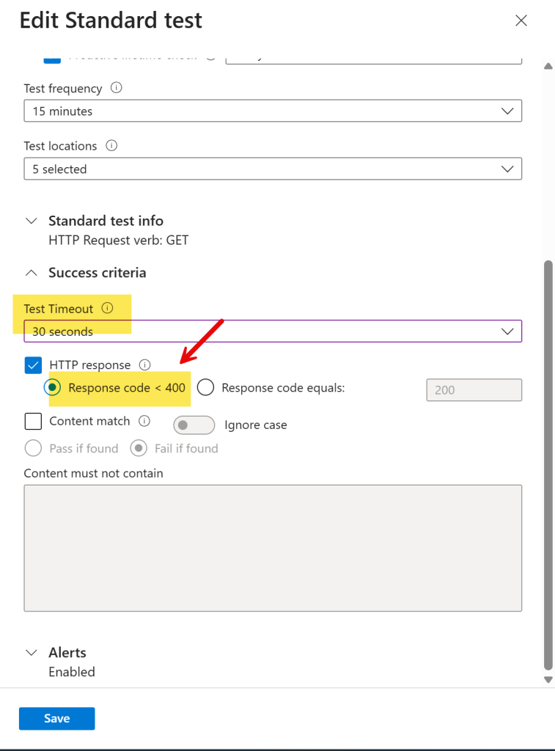Screen dimensions: 555x751
Task: Click info icon next to Test frequency
Action: coord(117,88)
